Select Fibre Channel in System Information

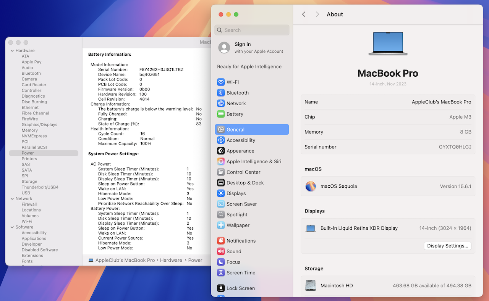coord(36,113)
